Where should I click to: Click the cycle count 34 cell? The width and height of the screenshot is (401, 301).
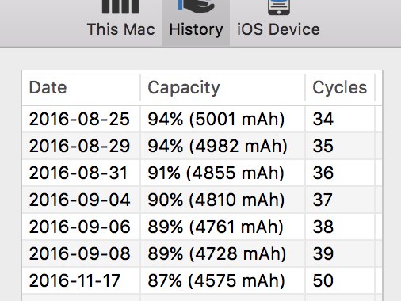click(340, 119)
